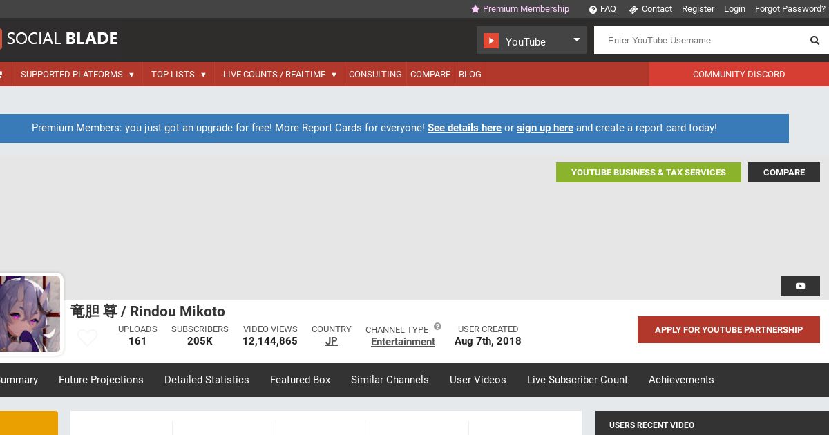This screenshot has height=435, width=829.
Task: Focus the Enter YouTube Username search field
Action: (x=698, y=40)
